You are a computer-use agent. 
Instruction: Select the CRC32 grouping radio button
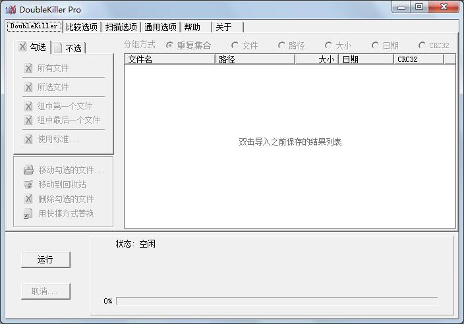[x=422, y=45]
